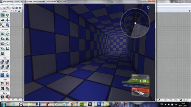
Task: Create a Linear Staircase brush
Action: pyautogui.click(x=2, y=43)
